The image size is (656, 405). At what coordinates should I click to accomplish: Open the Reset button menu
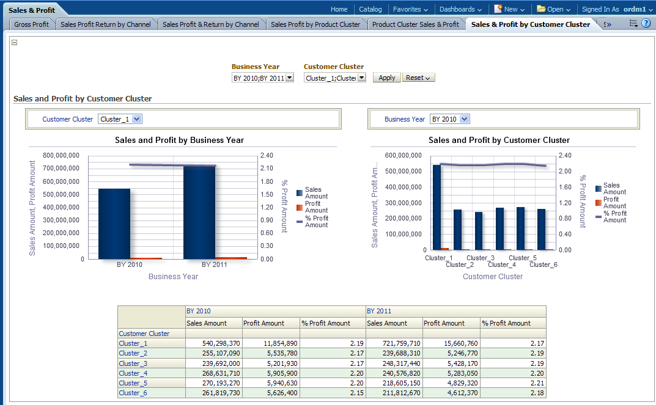click(x=418, y=78)
